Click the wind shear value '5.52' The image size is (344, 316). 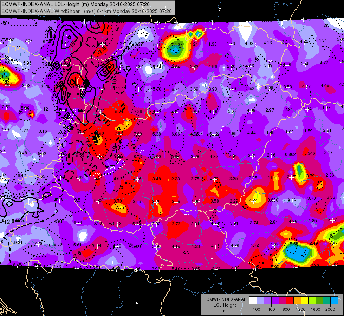coord(42,154)
